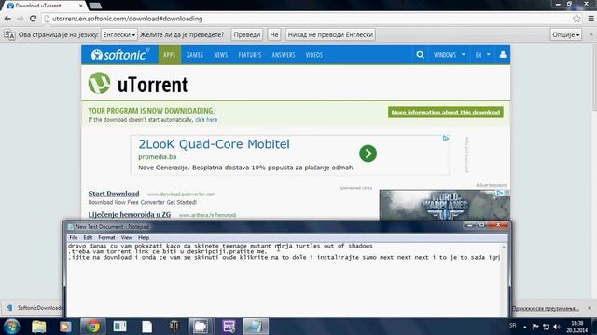The image size is (597, 335).
Task: Click the Liječenje hemoroida u ZG link
Action: click(130, 214)
